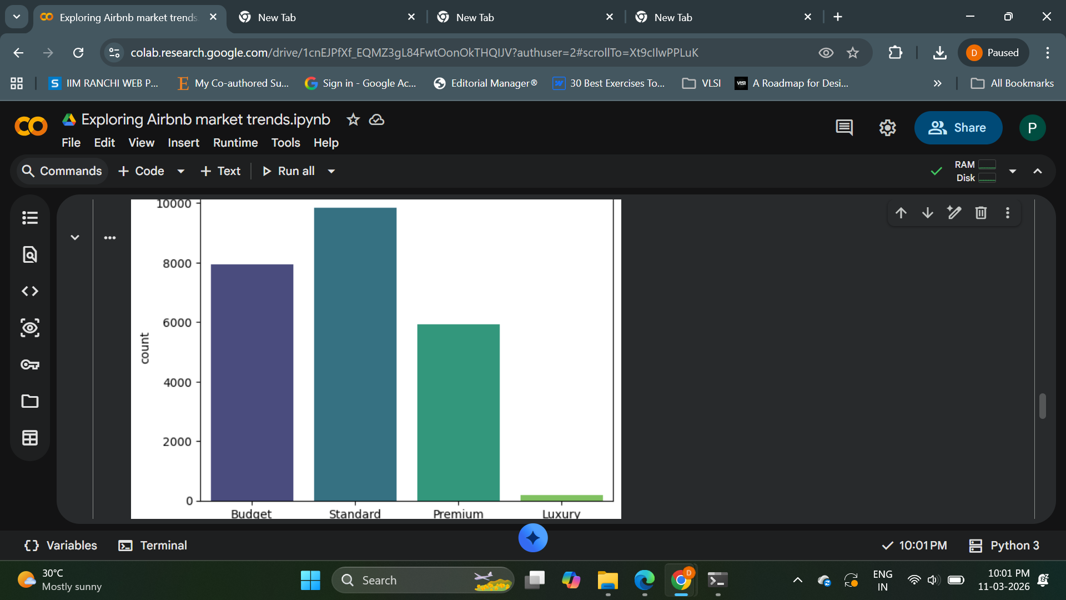Open Colab settings gear icon
Viewport: 1066px width, 600px height.
tap(887, 128)
